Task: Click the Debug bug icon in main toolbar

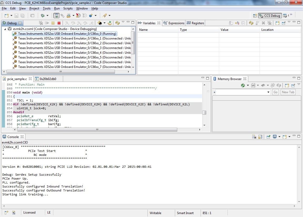Action: 43,16
